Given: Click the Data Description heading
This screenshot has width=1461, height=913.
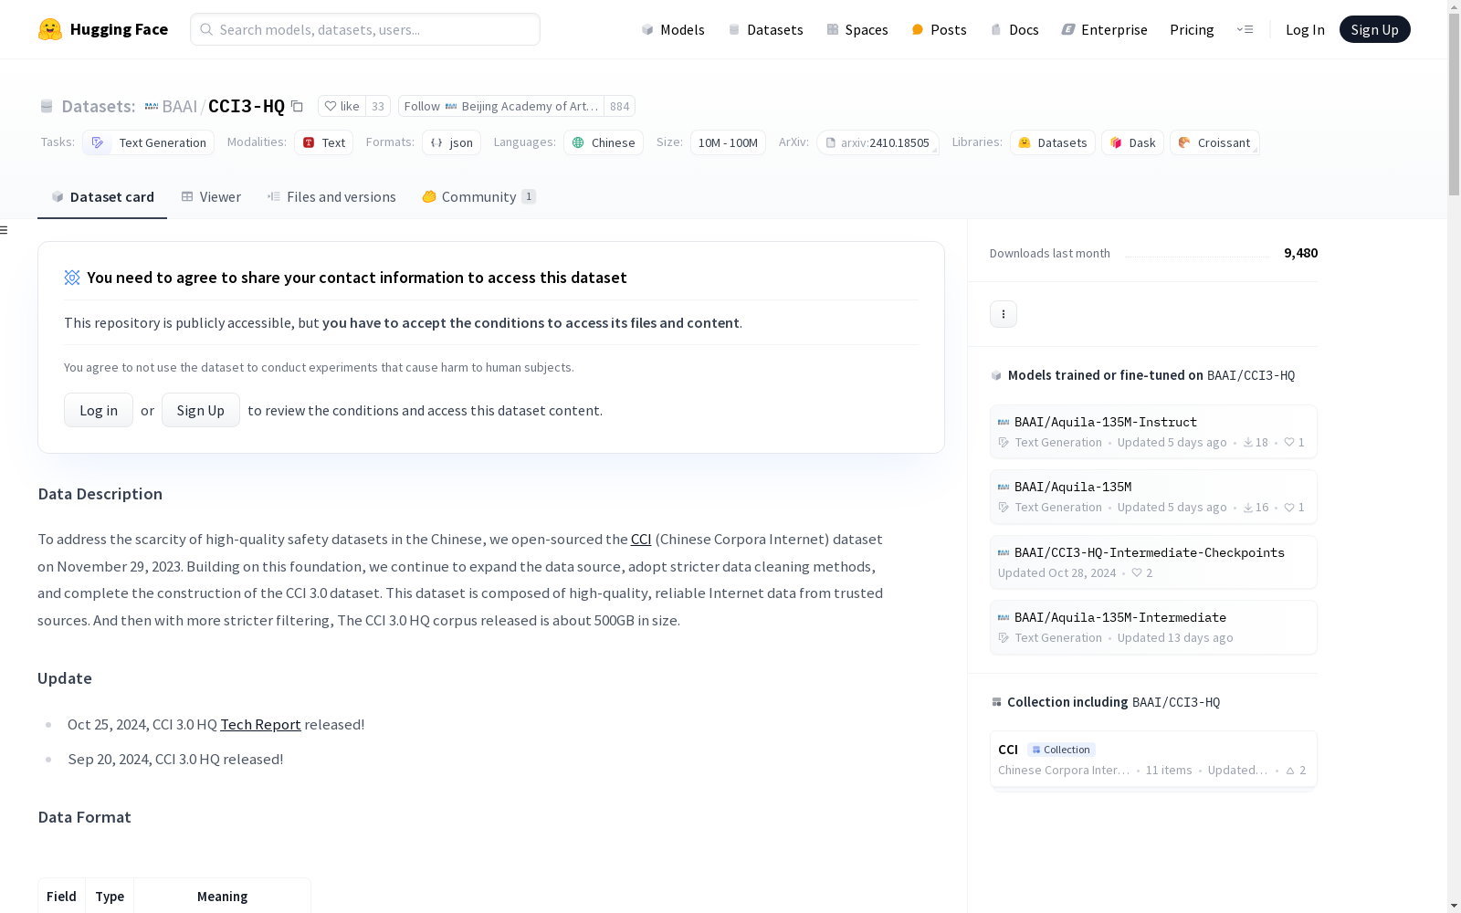Looking at the screenshot, I should 100,494.
